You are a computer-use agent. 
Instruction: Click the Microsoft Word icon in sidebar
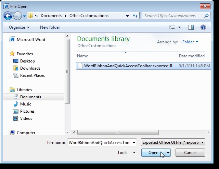pos(12,39)
